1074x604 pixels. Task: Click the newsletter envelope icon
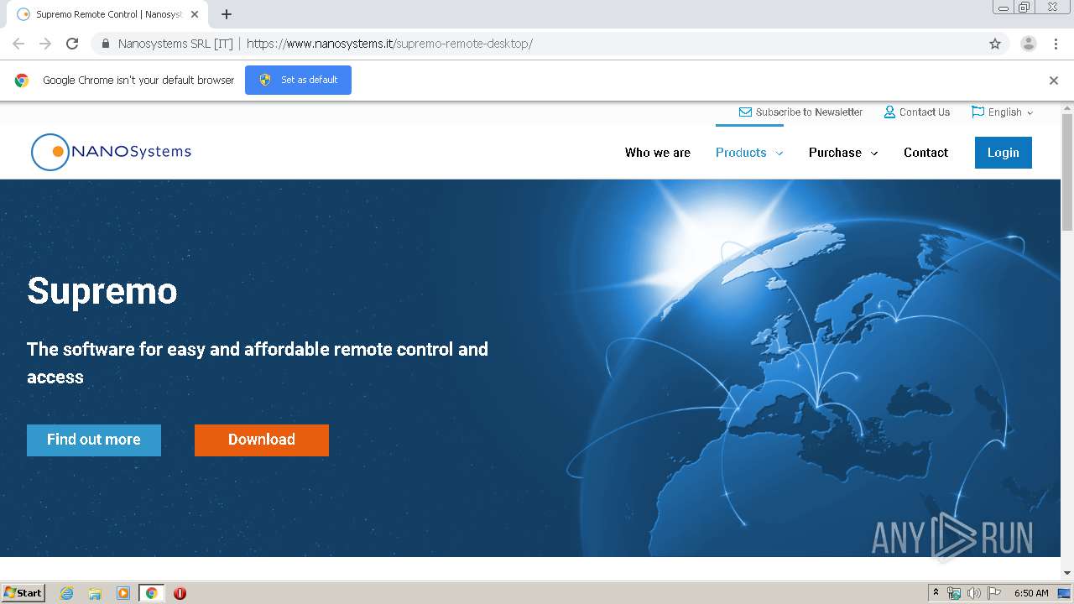pyautogui.click(x=745, y=112)
